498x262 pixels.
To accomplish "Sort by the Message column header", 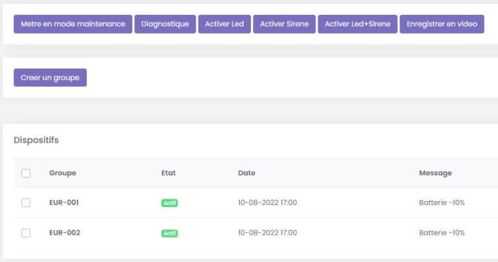I will [x=436, y=173].
